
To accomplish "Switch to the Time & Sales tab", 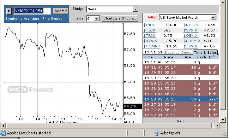I will pos(205,52).
